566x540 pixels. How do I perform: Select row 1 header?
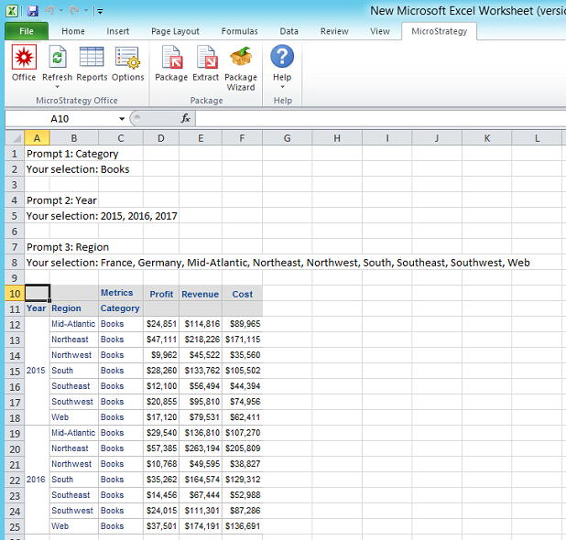click(15, 154)
